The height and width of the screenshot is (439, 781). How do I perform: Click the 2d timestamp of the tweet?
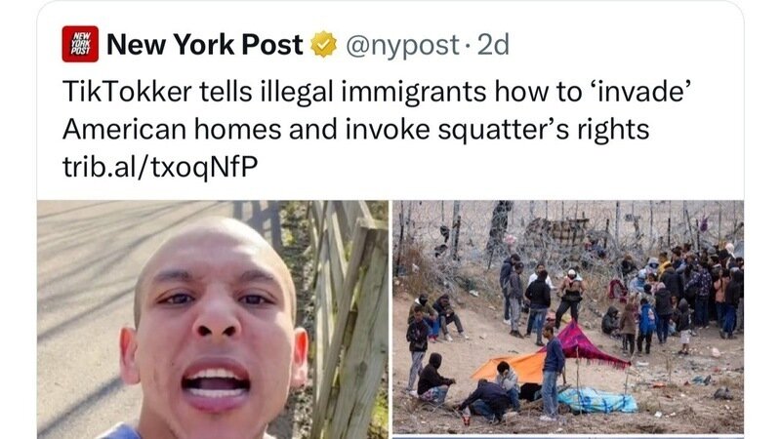[x=493, y=45]
